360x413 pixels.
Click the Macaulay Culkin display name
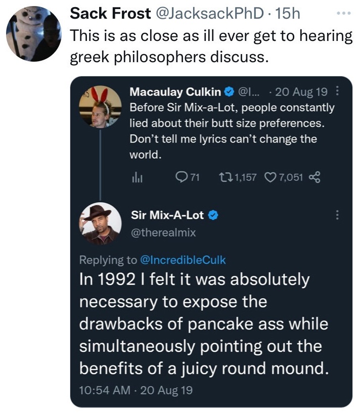pos(175,92)
